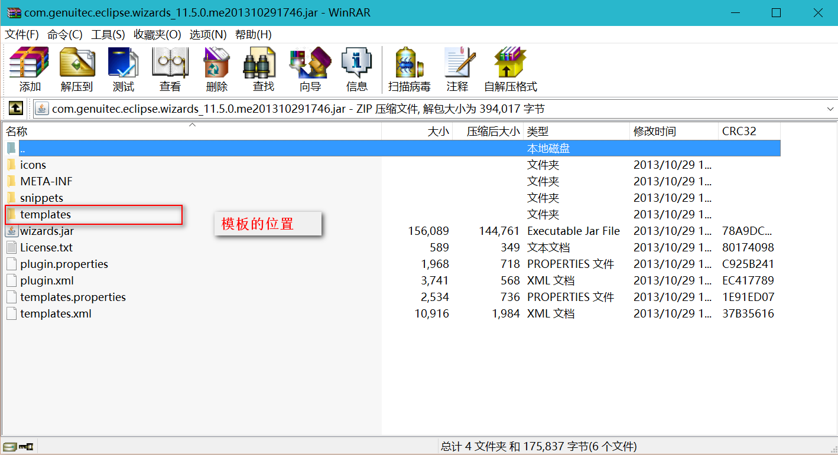The height and width of the screenshot is (455, 838).
Task: Select the '..' parent directory row
Action: click(399, 148)
